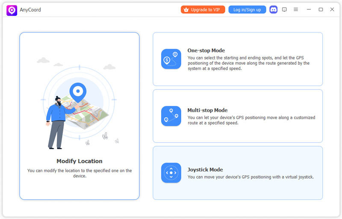This screenshot has width=342, height=219.
Task: Click the crown icon on Upgrade button
Action: point(186,9)
